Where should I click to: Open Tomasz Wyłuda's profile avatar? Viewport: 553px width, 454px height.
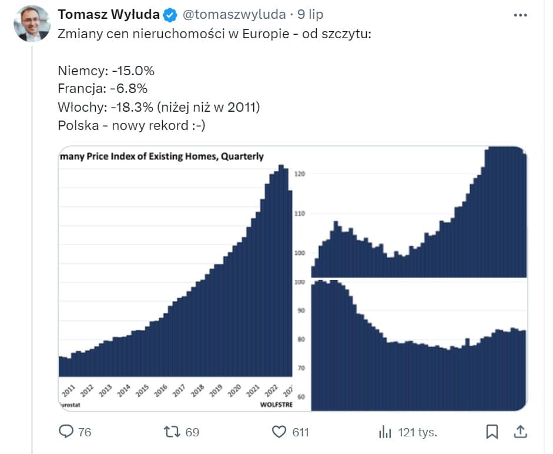point(32,24)
